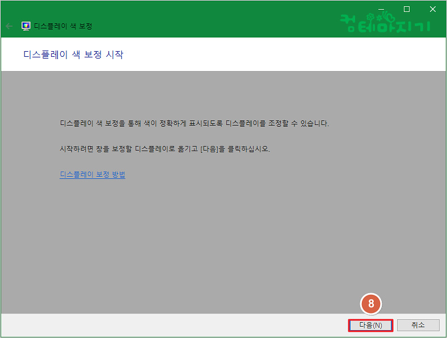This screenshot has width=447, height=338.
Task: Click the back arrow in title bar
Action: point(9,26)
